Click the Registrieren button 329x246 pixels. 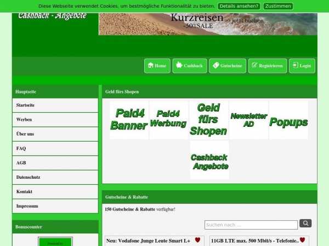267,66
